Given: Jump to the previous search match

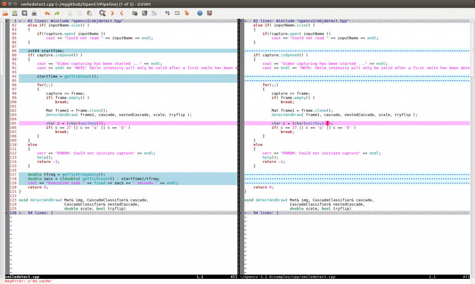Looking at the screenshot, I should click(122, 13).
